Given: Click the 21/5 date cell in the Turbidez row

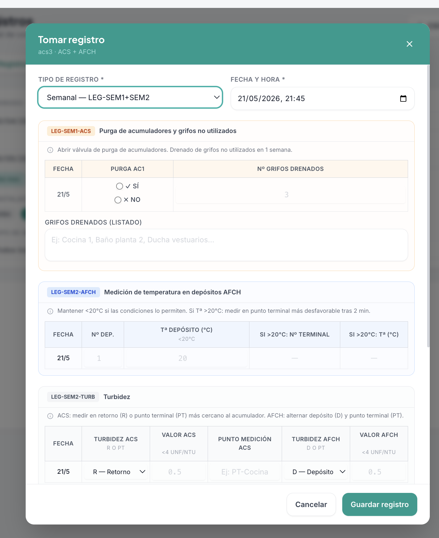Looking at the screenshot, I should [64, 472].
